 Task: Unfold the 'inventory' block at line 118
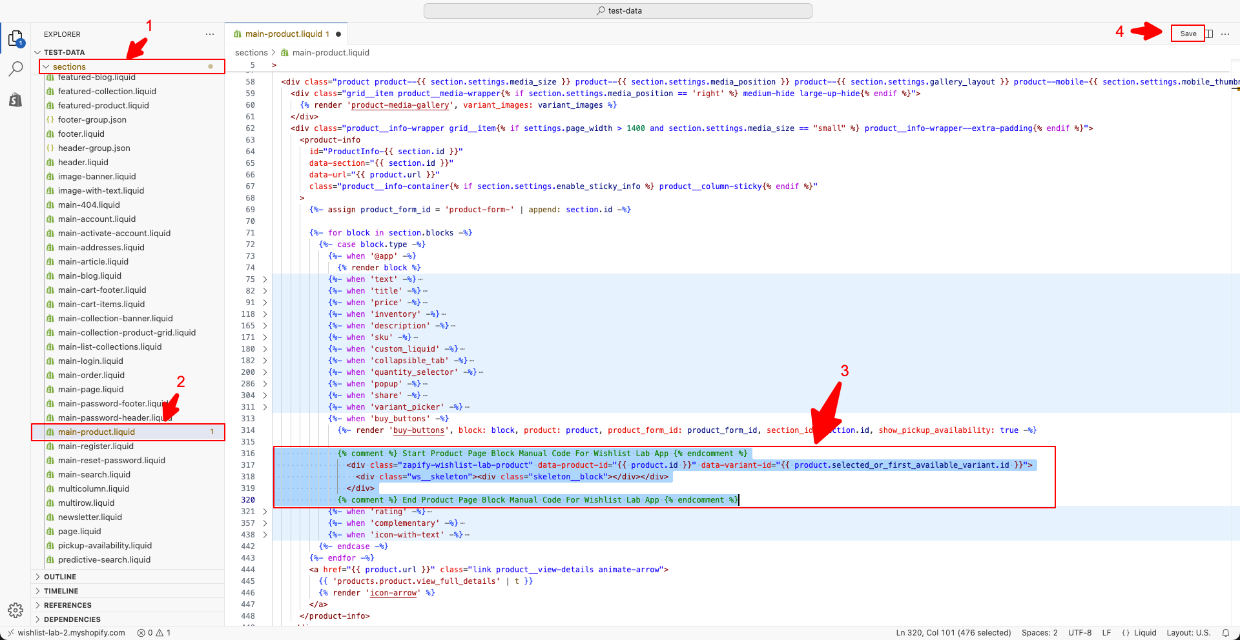[265, 314]
